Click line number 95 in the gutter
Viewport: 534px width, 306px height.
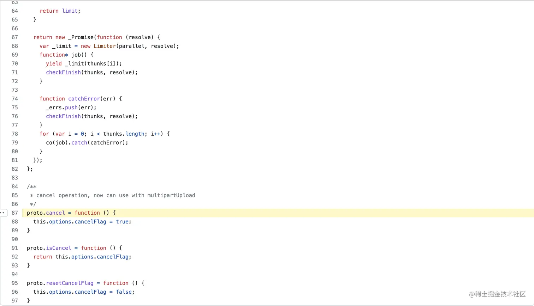pyautogui.click(x=15, y=283)
